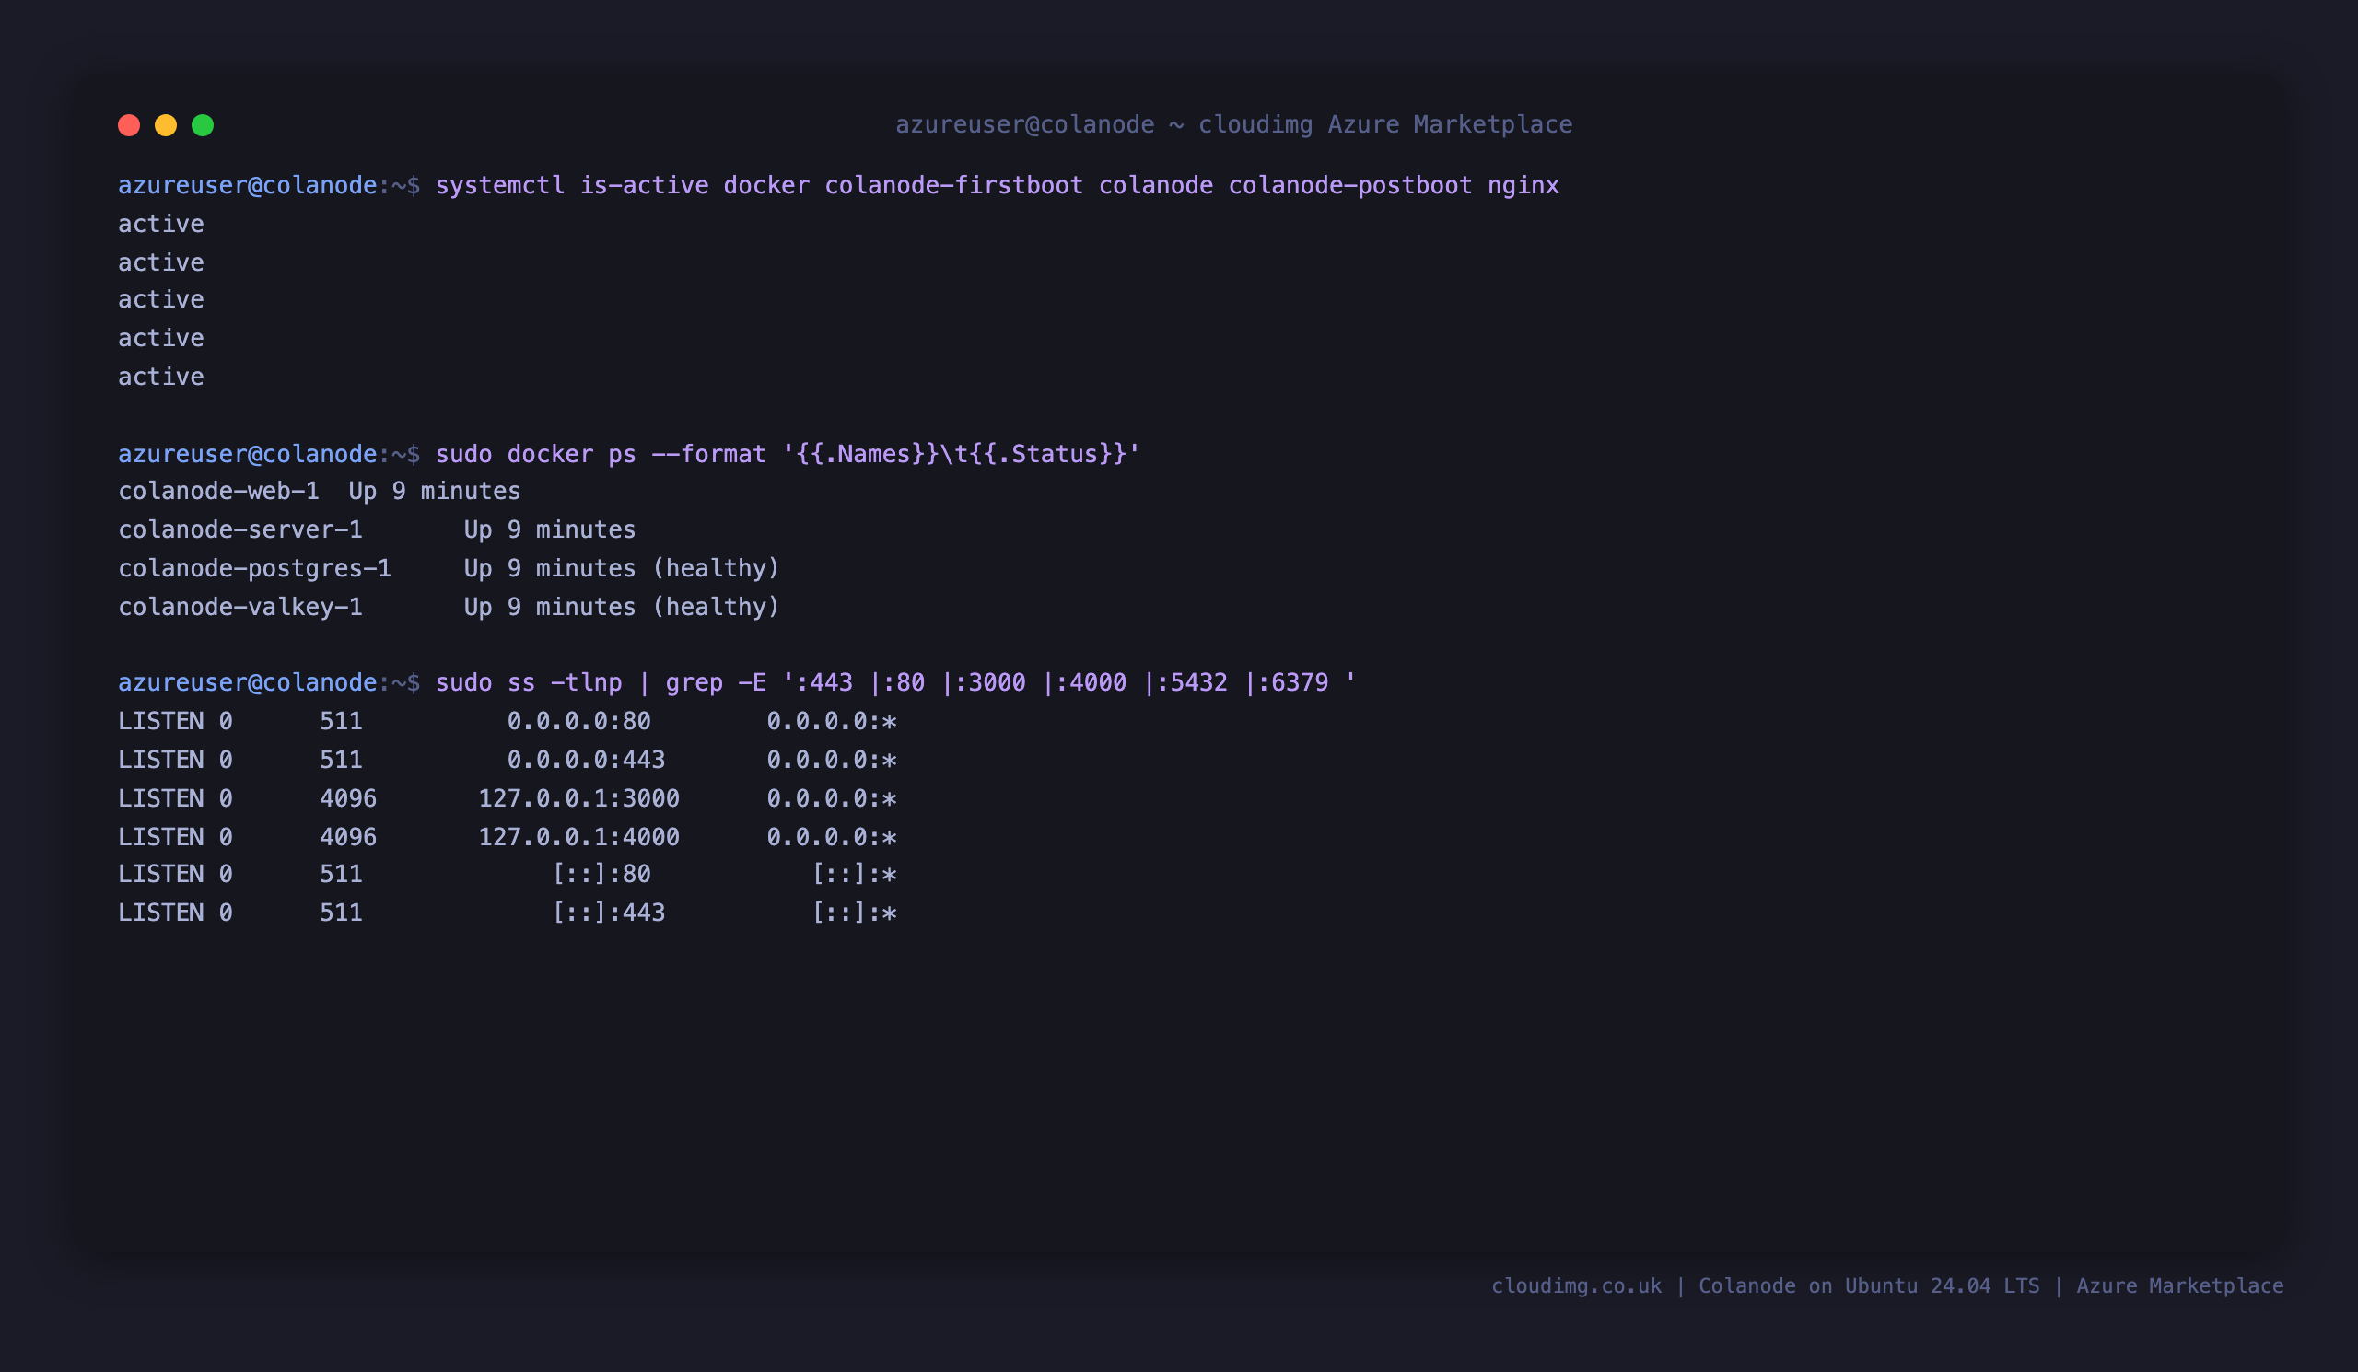Viewport: 2358px width, 1372px height.
Task: Click the '127.0.0.1:4000' listen address
Action: coord(578,836)
